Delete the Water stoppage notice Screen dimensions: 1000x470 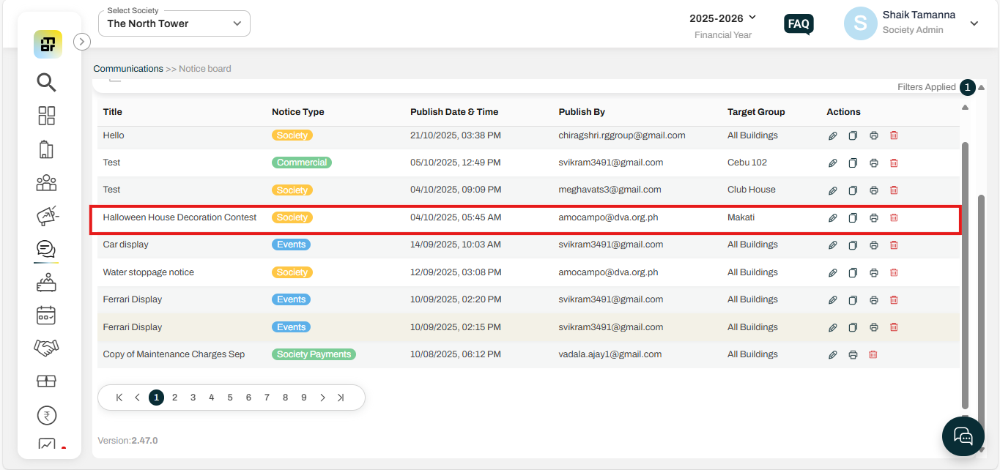pos(894,272)
